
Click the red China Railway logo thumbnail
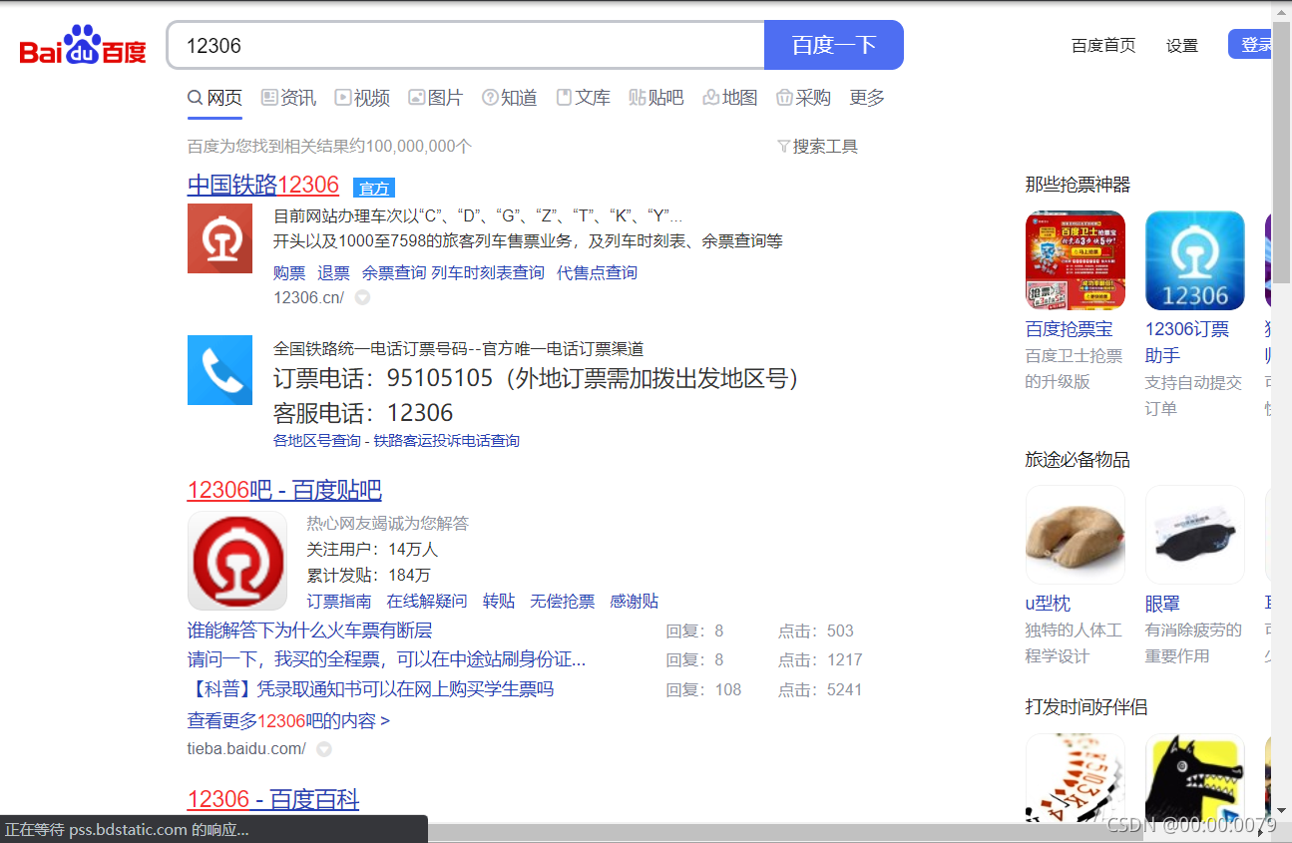(220, 238)
